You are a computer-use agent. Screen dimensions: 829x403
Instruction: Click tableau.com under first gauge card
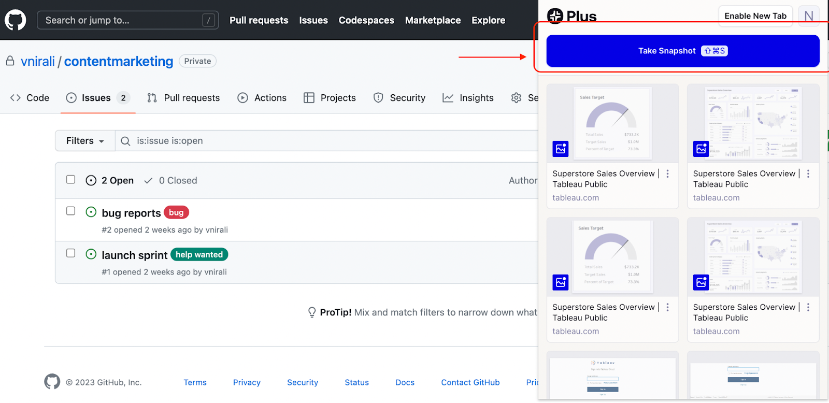point(576,198)
